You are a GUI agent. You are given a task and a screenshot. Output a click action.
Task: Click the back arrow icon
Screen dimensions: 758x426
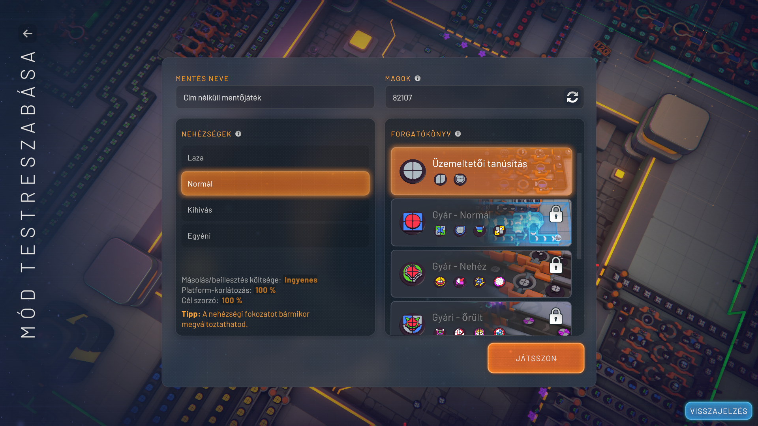click(28, 34)
